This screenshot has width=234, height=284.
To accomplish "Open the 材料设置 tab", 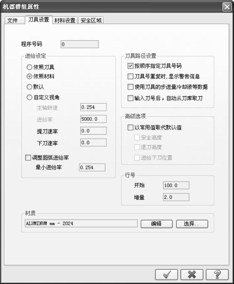I will (x=65, y=20).
